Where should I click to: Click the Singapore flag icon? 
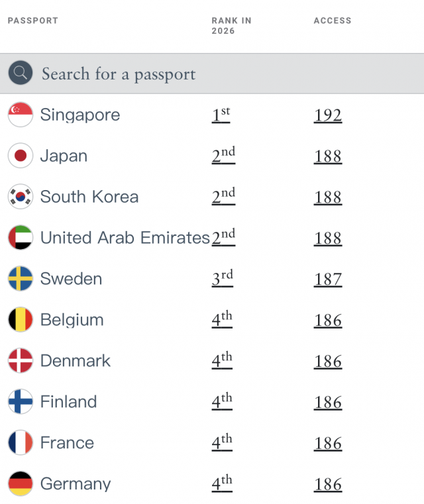point(21,115)
